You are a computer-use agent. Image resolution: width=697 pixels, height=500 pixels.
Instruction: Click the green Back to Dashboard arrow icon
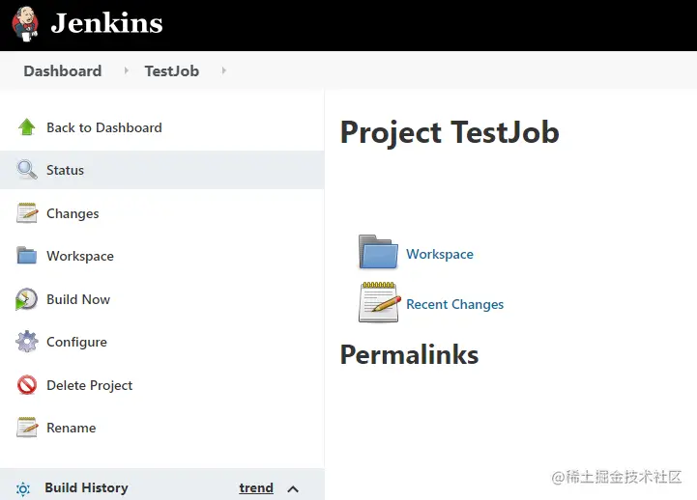(27, 127)
